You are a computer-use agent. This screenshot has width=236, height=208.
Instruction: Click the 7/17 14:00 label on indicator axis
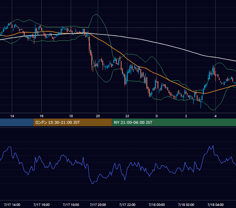click(12, 205)
